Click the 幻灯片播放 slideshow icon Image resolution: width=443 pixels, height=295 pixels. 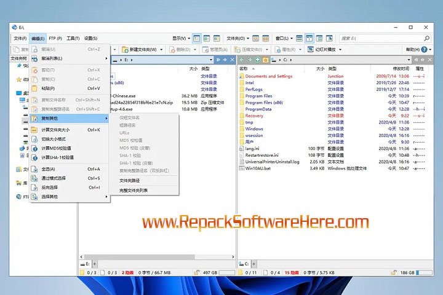point(310,49)
